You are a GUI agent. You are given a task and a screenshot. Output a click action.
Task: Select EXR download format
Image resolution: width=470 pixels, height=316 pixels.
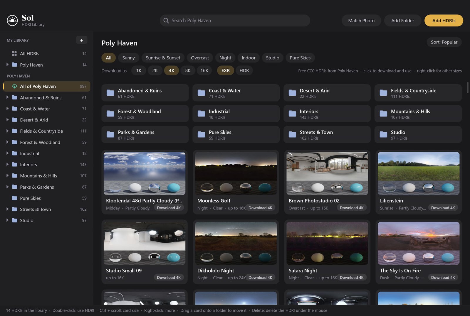(x=226, y=70)
